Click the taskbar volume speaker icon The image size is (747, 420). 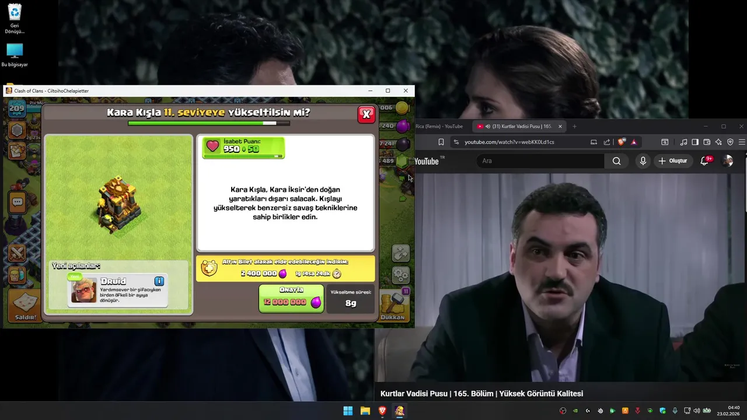pos(697,411)
